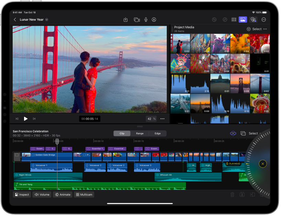This screenshot has height=216, width=281.
Task: Adjust the Volume control in the bottom bar
Action: (42, 194)
